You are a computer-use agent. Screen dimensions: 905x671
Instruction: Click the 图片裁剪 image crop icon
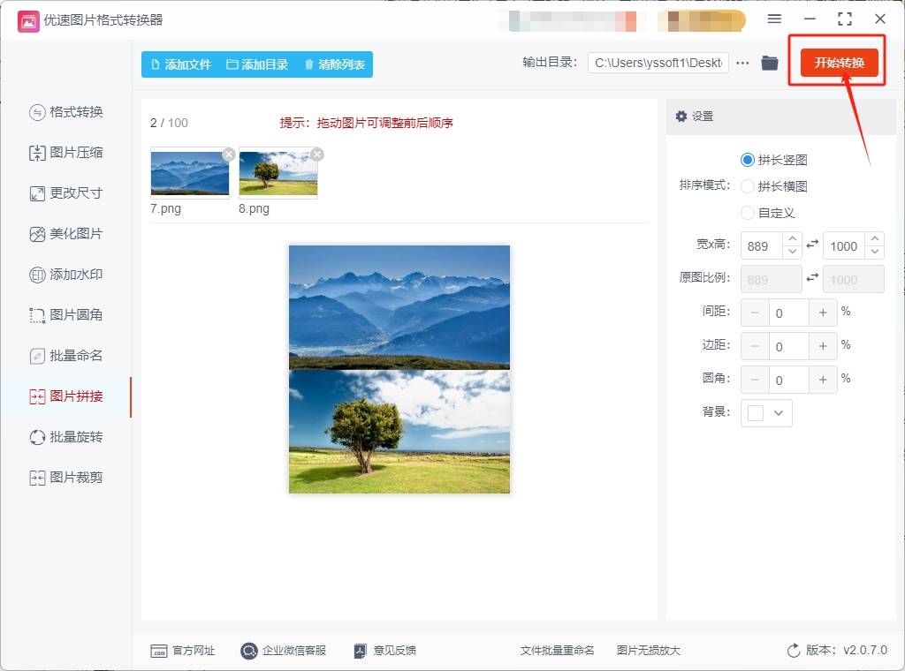pos(37,478)
